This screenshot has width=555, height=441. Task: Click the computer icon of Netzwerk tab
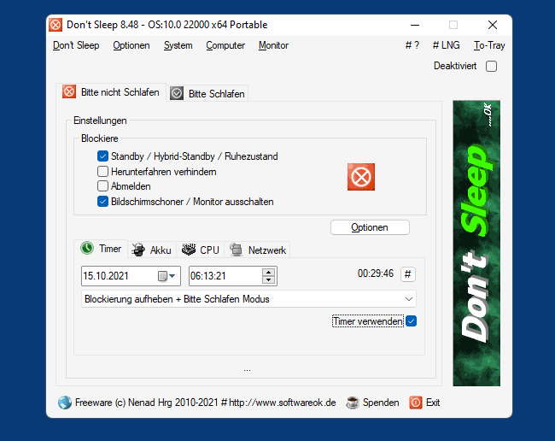236,250
